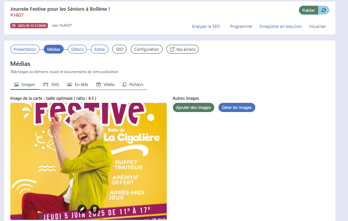This screenshot has height=221, width=348.
Task: Click the author name Inès MURIOT
Action: point(62,26)
